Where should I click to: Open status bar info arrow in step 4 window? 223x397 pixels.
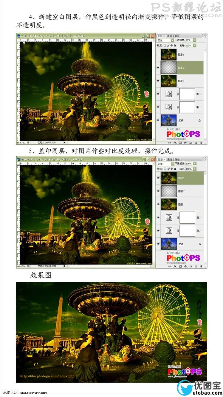coord(64,143)
